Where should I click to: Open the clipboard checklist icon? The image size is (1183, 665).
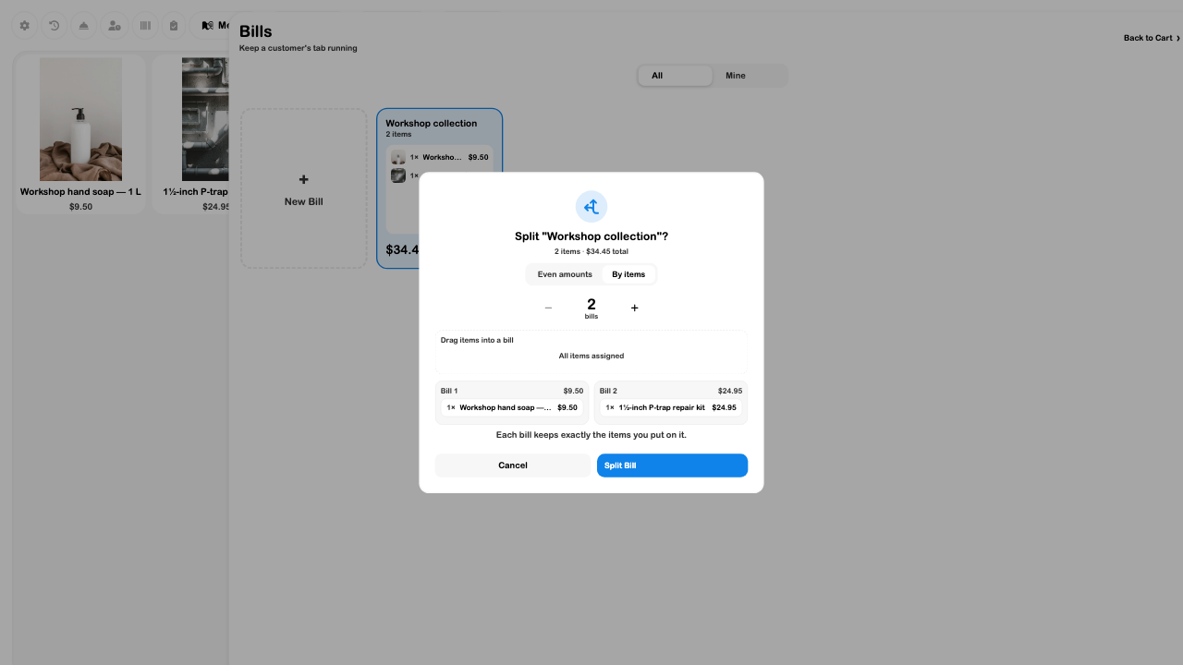click(x=174, y=26)
